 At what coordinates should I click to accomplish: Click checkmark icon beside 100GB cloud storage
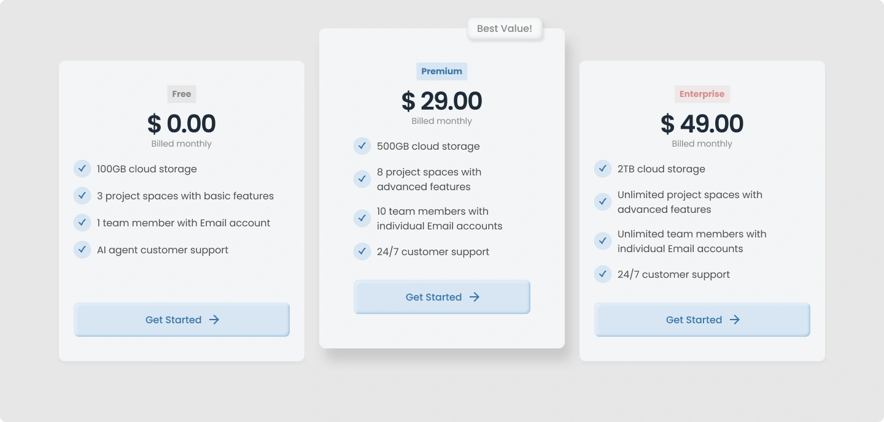coord(82,169)
